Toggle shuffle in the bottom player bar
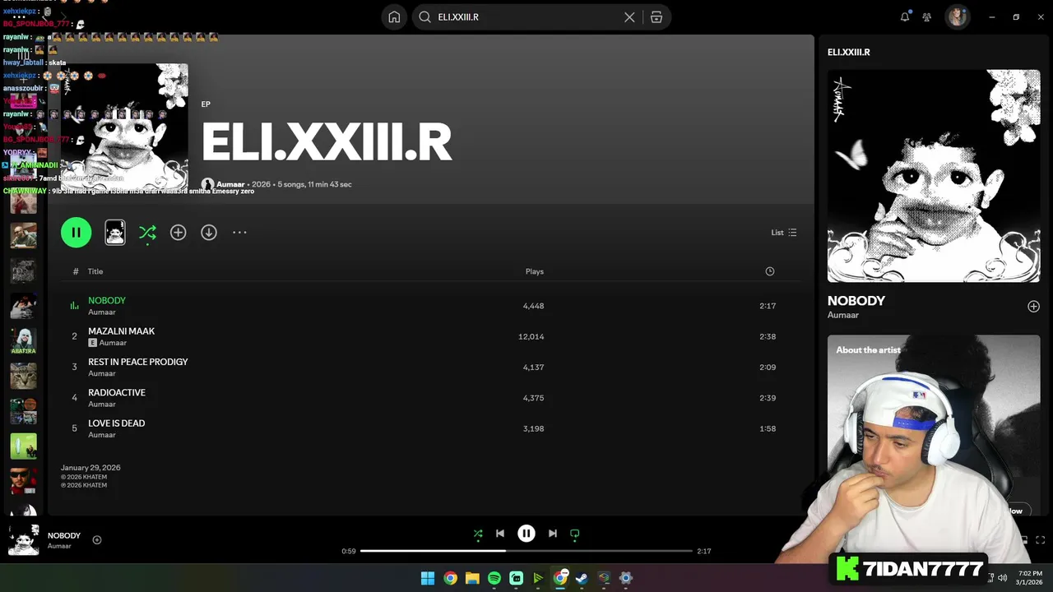The width and height of the screenshot is (1053, 592). (478, 534)
